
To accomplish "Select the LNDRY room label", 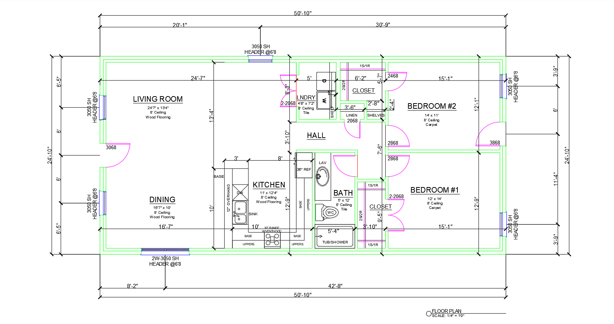I will [306, 98].
